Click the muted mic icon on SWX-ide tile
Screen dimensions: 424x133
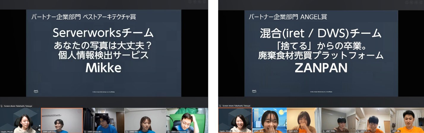click(127, 132)
